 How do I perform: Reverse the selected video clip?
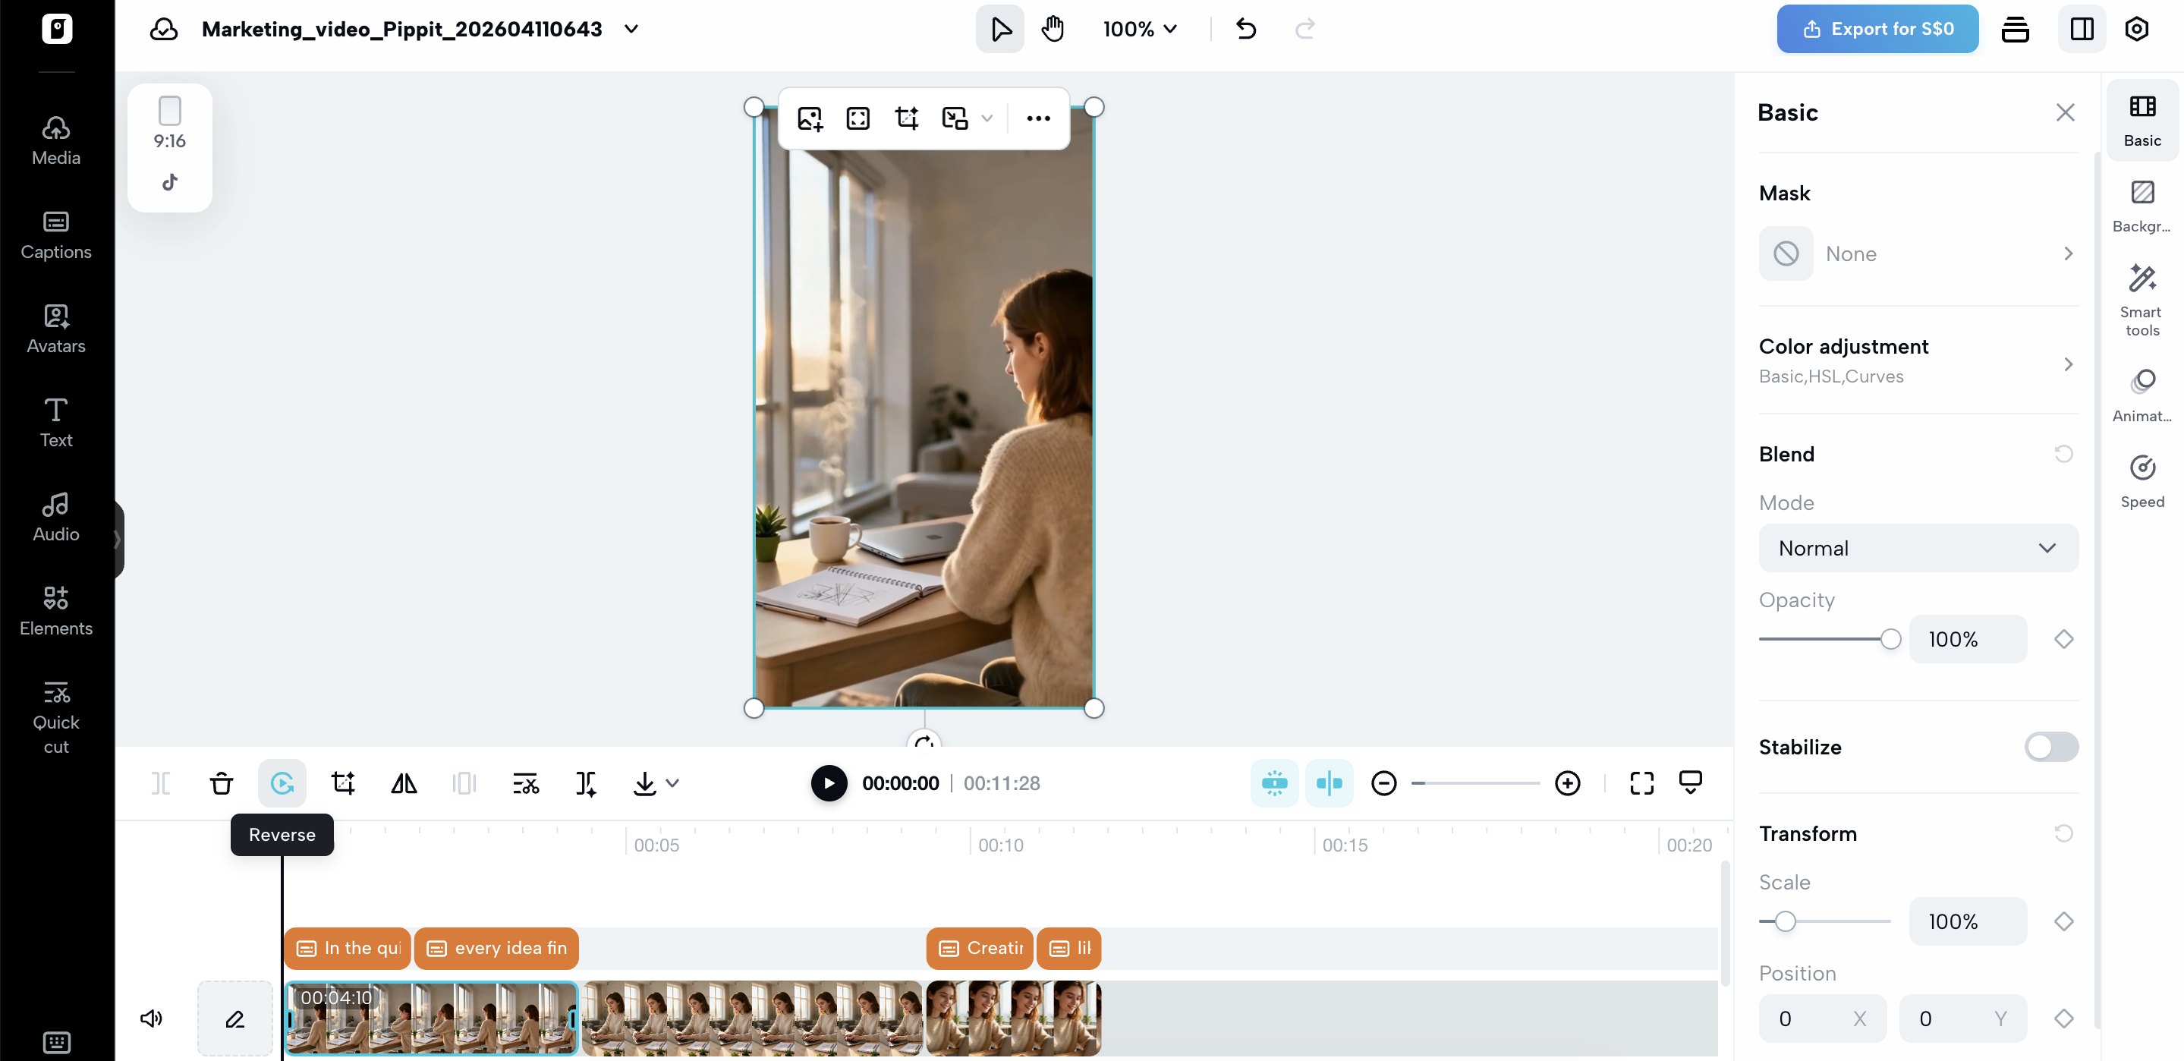[282, 782]
